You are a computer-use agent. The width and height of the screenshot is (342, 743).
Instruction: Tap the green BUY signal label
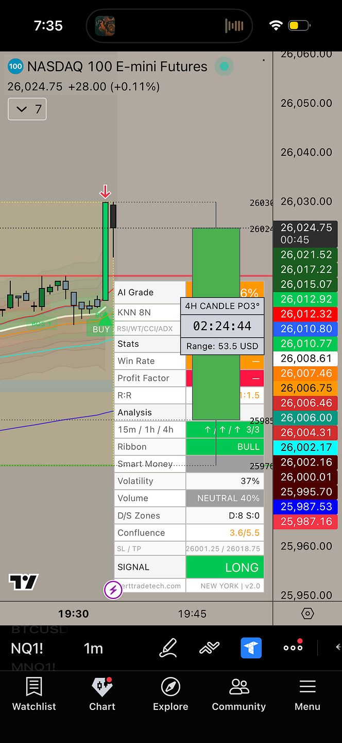[101, 328]
